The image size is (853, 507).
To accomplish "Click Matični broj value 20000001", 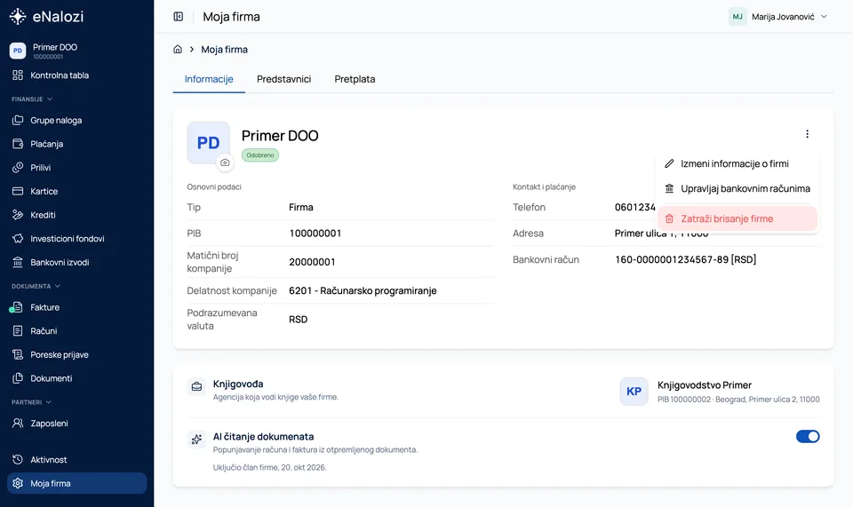I will [x=312, y=262].
